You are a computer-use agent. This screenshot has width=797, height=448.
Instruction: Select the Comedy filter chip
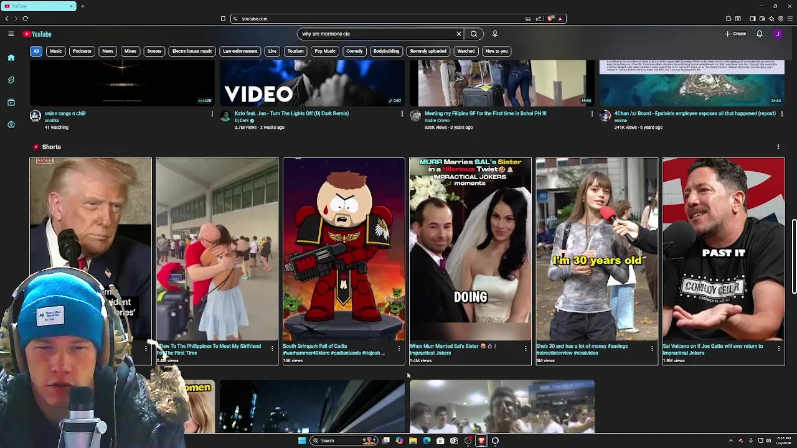pyautogui.click(x=355, y=51)
